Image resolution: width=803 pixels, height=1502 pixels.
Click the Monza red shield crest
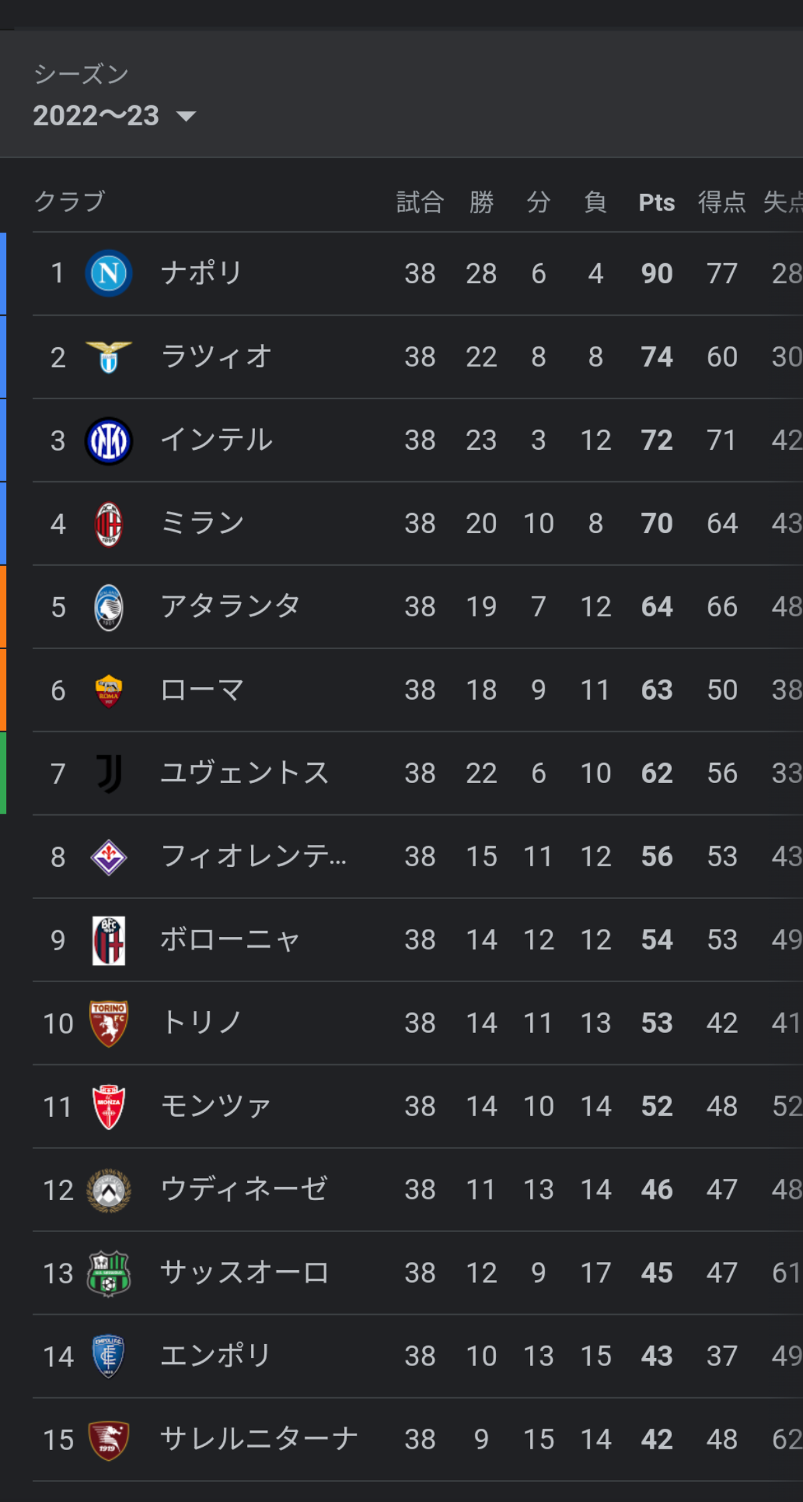pos(109,1107)
